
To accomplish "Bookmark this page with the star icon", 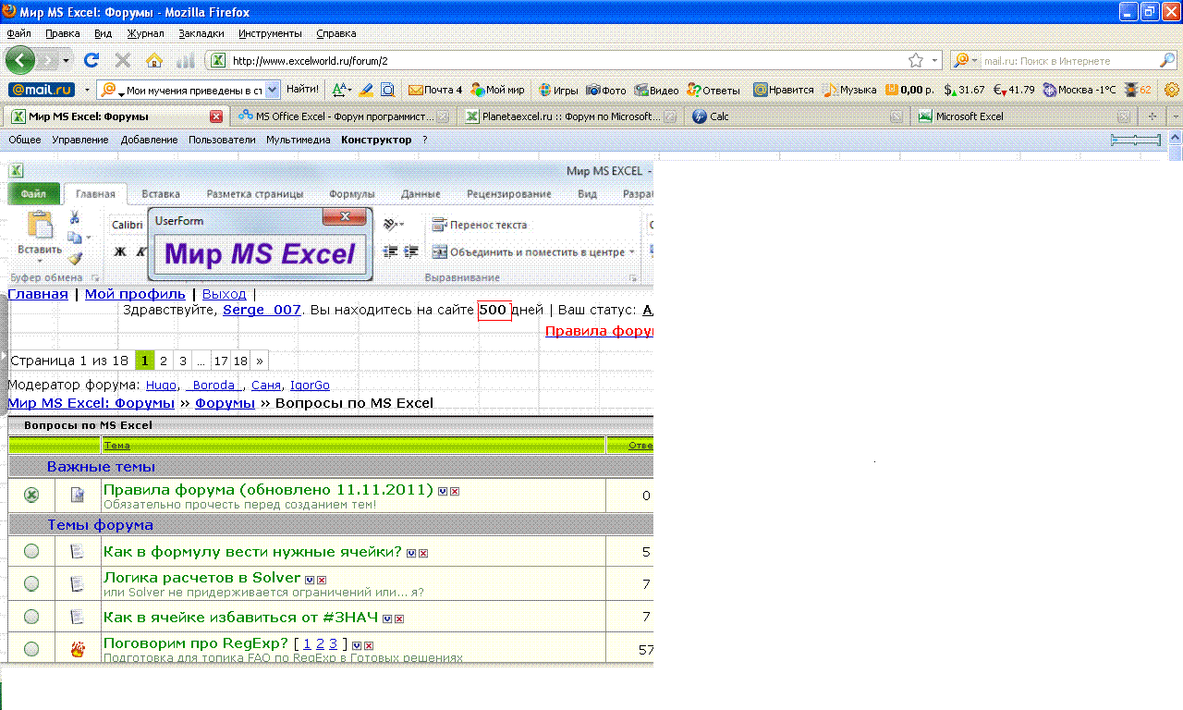I will (916, 60).
